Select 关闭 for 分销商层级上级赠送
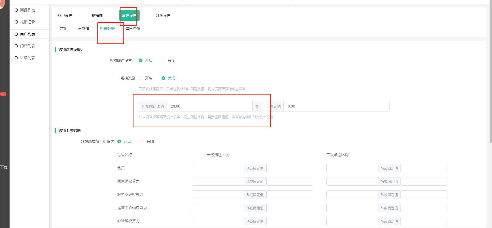The height and width of the screenshot is (228, 492). [142, 141]
